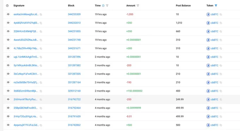The width and height of the screenshot is (240, 131).
Task: Copy cbBTC token address in first row
Action: 221,14
